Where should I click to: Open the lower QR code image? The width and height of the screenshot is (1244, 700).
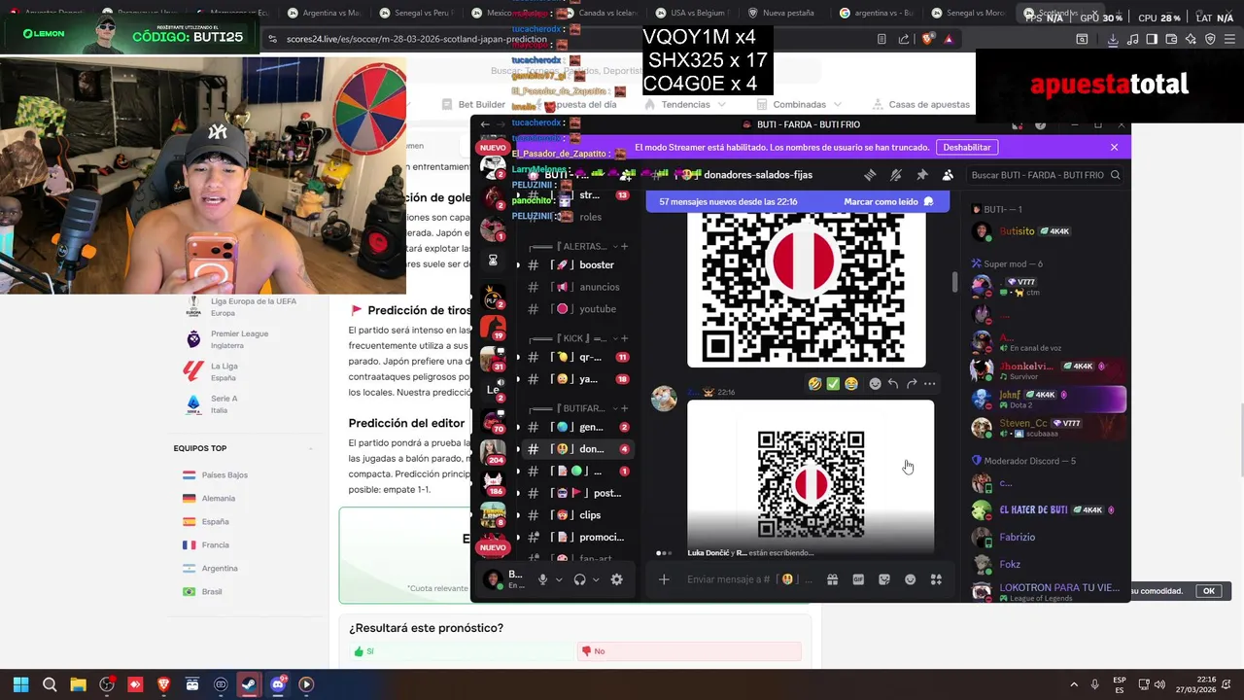coord(811,479)
